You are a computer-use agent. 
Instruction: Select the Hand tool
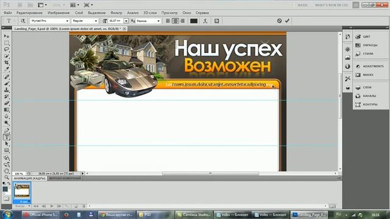(x=7, y=171)
